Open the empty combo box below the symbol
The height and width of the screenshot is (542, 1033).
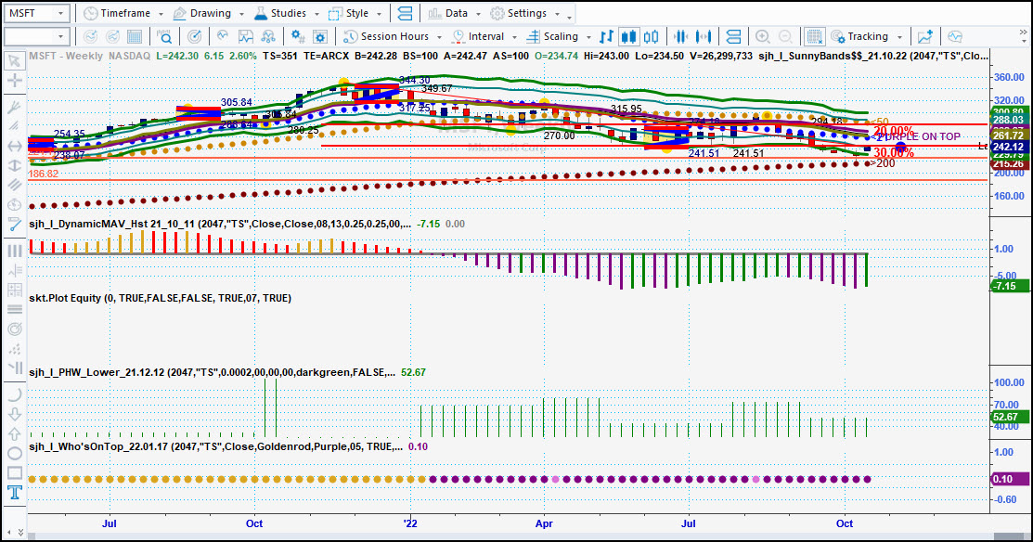36,37
